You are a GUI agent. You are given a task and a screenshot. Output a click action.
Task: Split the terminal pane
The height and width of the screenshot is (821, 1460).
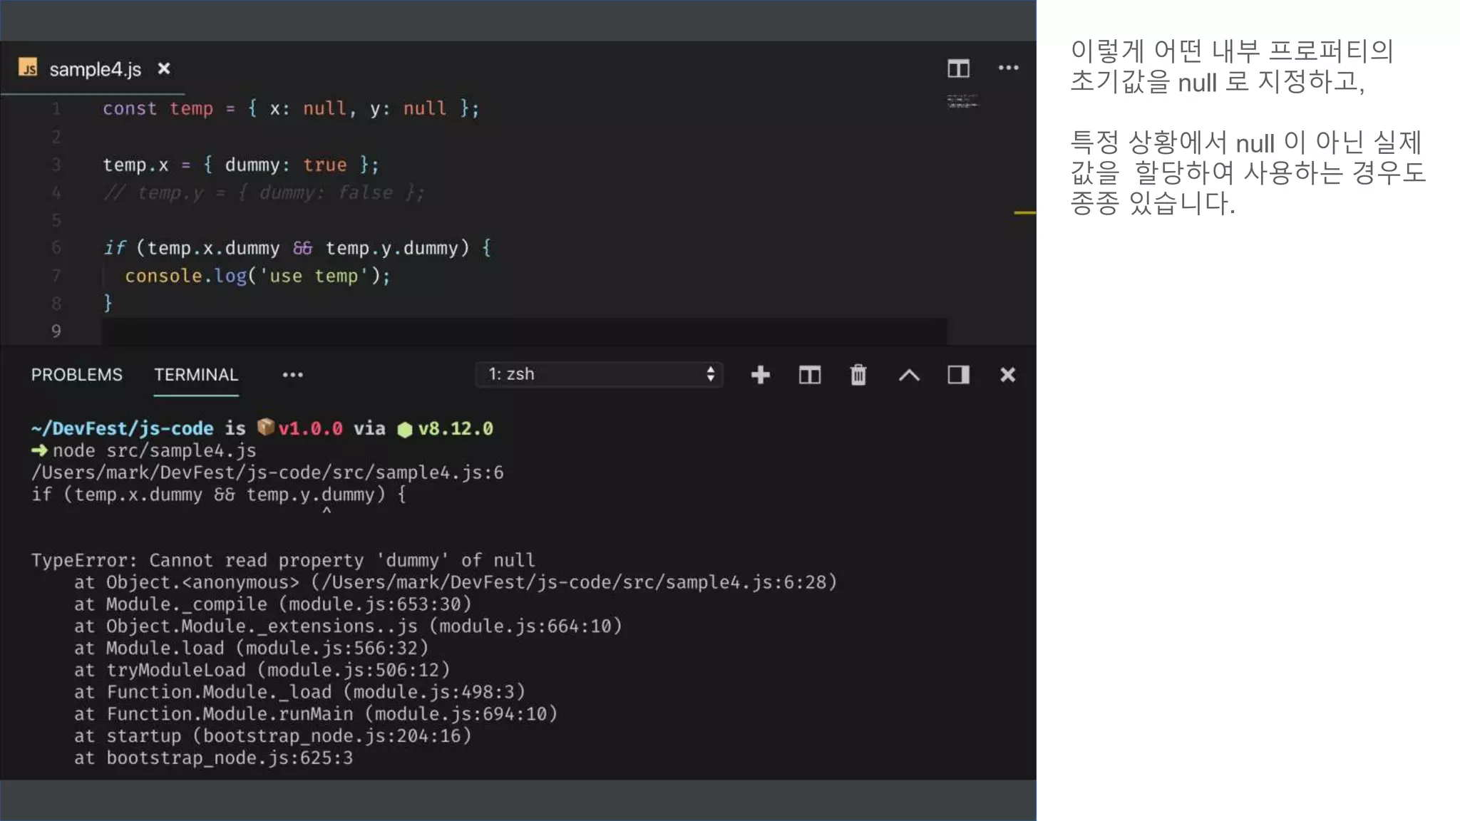point(810,375)
